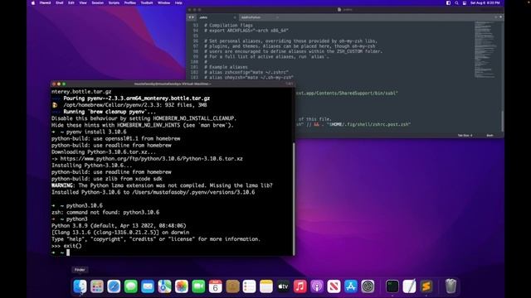Open the View menu
The image size is (531, 298).
click(x=83, y=2)
